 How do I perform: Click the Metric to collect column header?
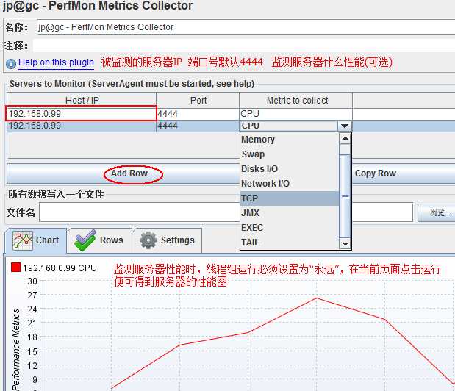pos(297,101)
